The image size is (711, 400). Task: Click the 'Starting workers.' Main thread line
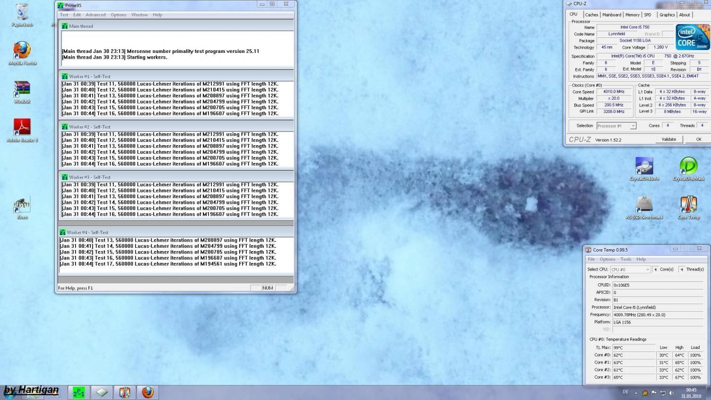[114, 57]
